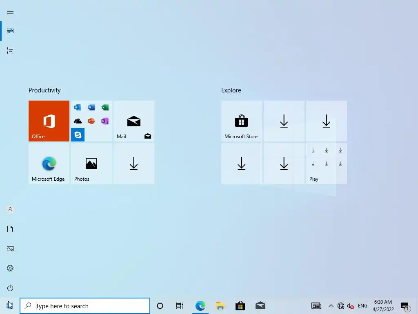Open the Photos tile
The width and height of the screenshot is (418, 314).
coord(91,164)
